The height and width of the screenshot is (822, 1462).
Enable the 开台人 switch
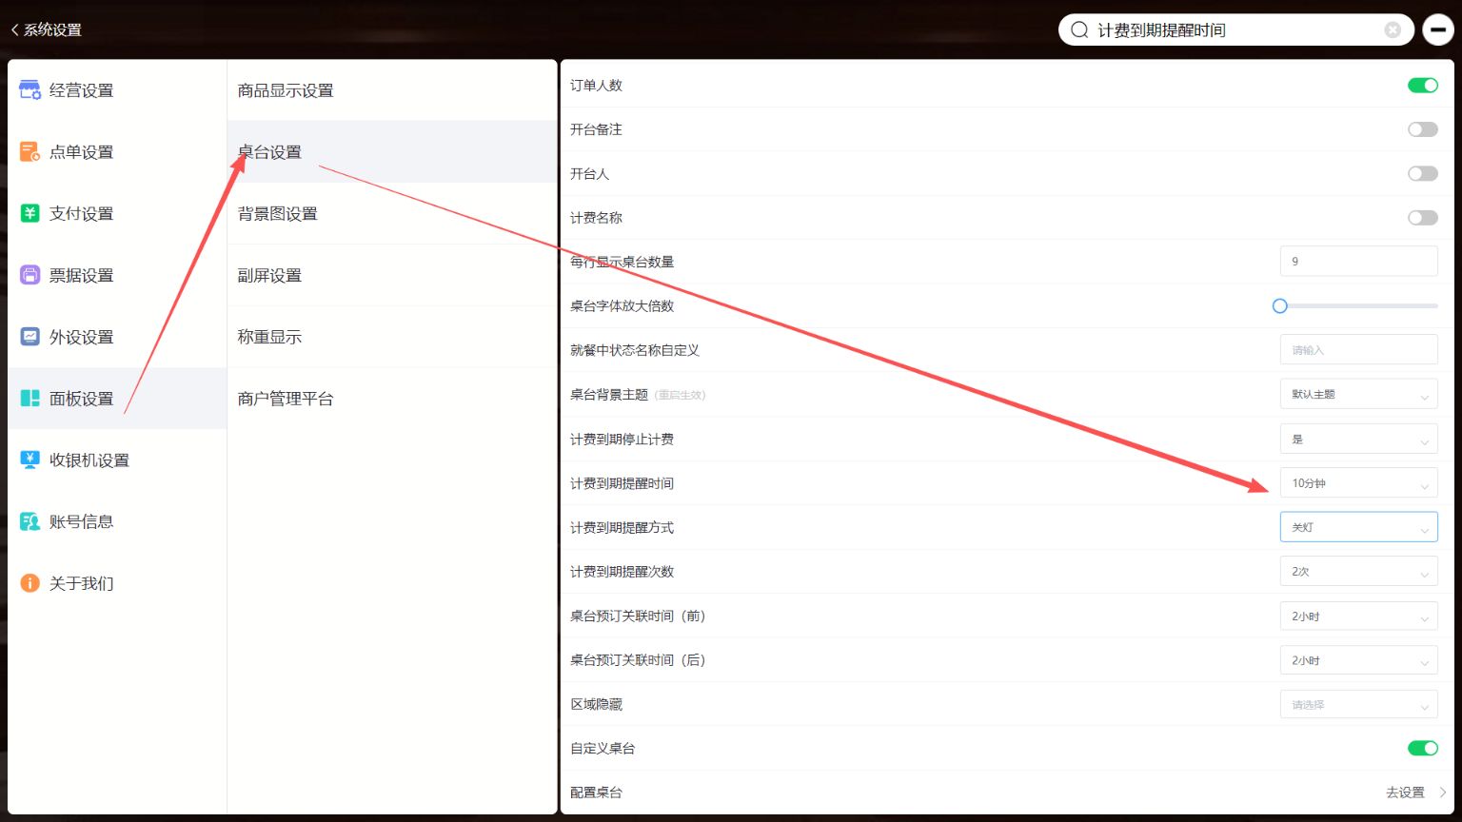click(x=1423, y=174)
